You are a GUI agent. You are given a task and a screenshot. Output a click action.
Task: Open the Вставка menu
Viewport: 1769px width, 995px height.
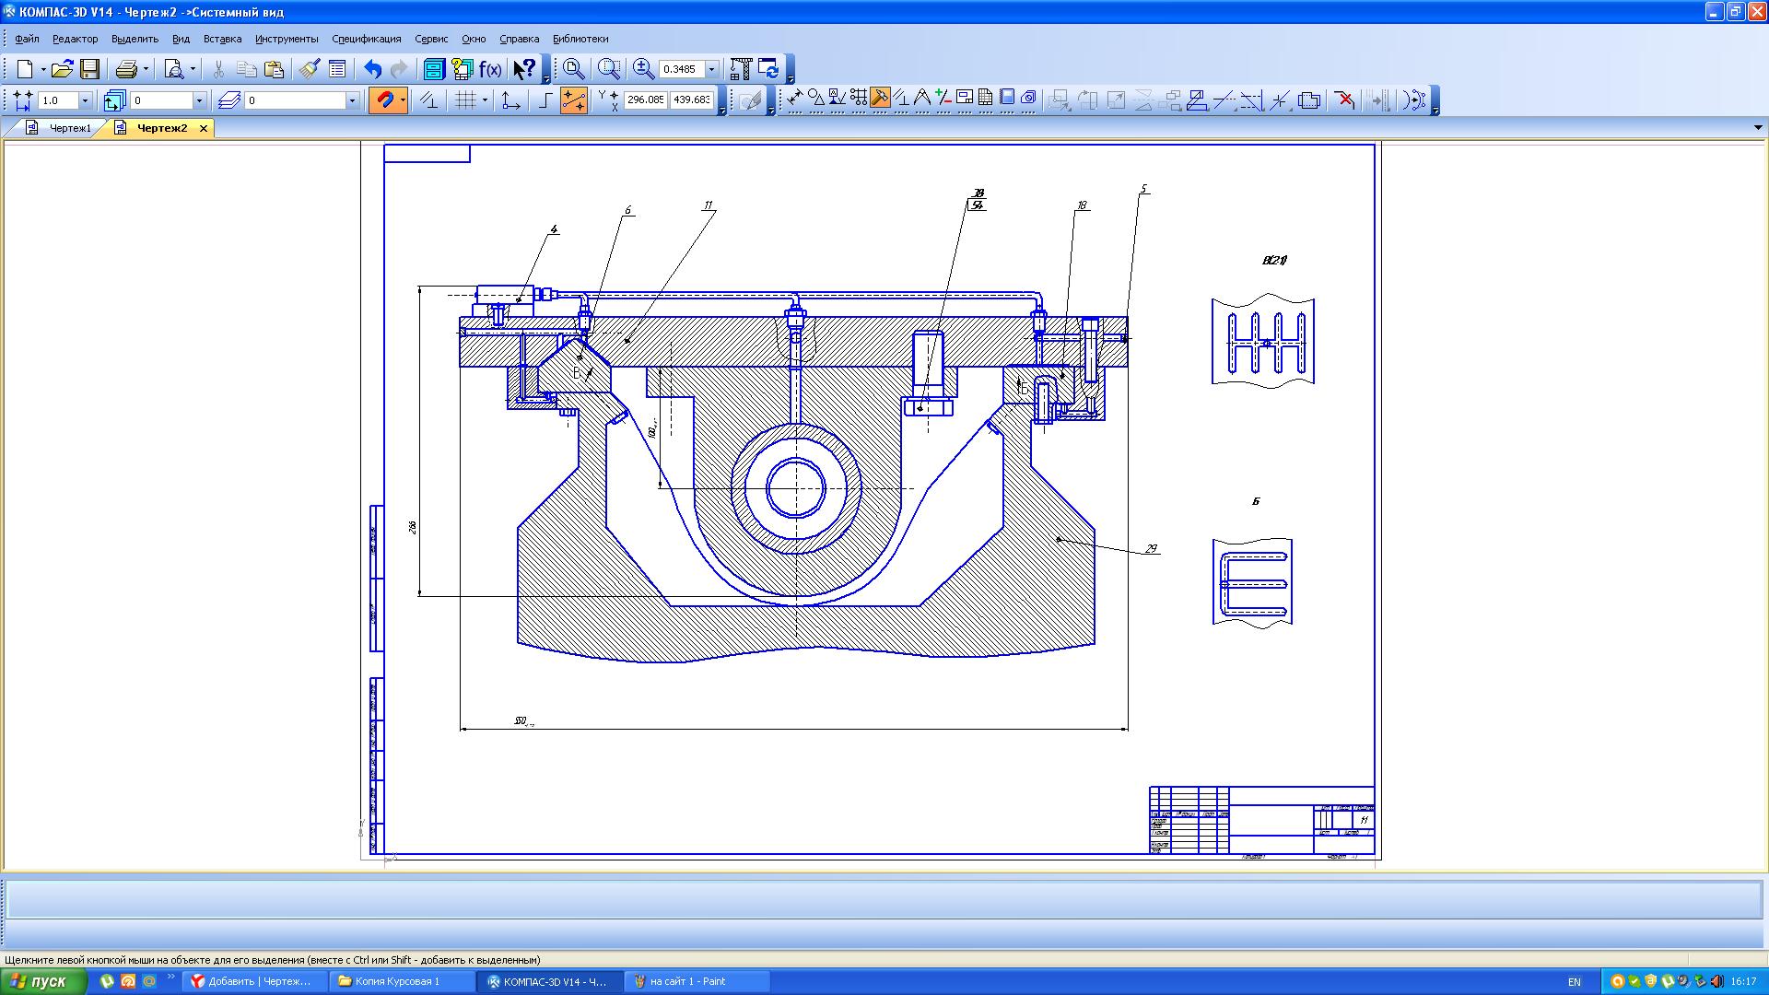222,39
